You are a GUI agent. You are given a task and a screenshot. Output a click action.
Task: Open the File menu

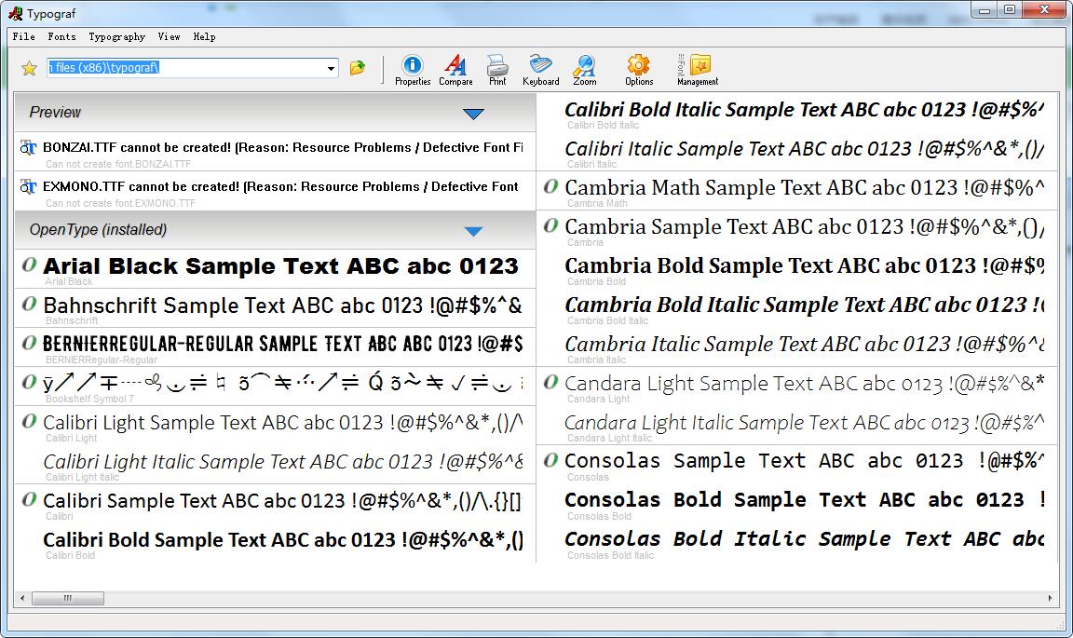pos(24,37)
